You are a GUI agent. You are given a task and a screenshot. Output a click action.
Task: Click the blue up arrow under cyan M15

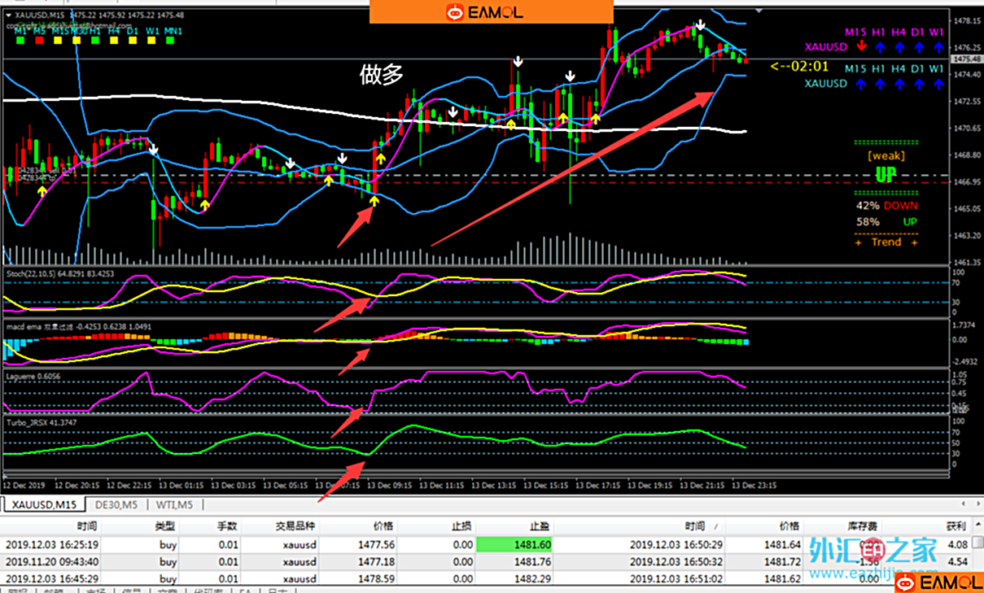tap(862, 83)
